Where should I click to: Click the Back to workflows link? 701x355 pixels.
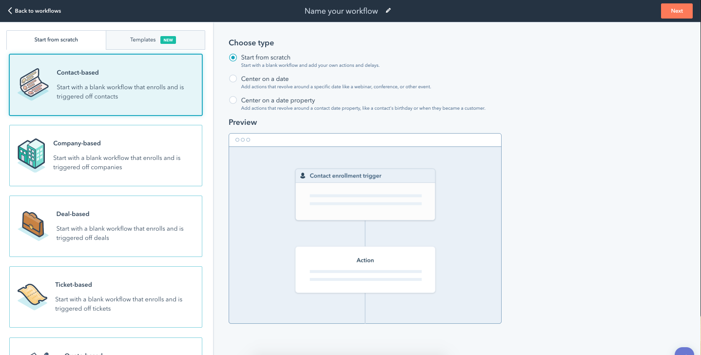pos(38,10)
